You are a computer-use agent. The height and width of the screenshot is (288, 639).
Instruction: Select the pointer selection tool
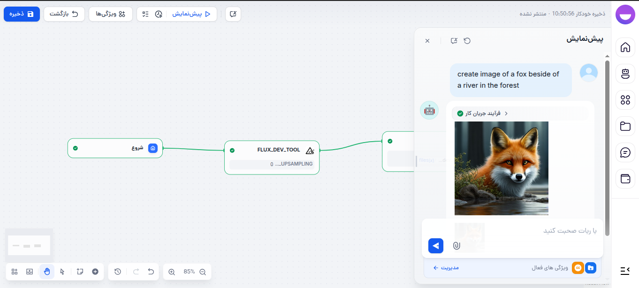click(x=62, y=272)
